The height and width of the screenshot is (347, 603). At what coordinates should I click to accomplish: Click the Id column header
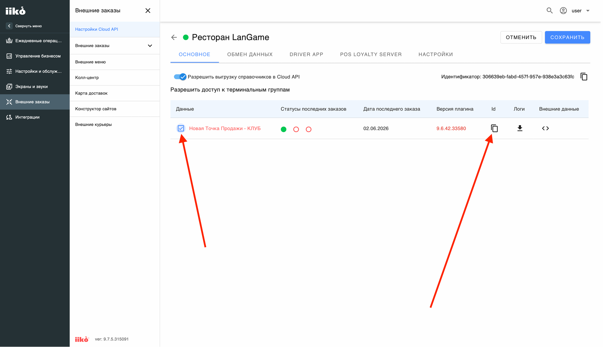493,109
